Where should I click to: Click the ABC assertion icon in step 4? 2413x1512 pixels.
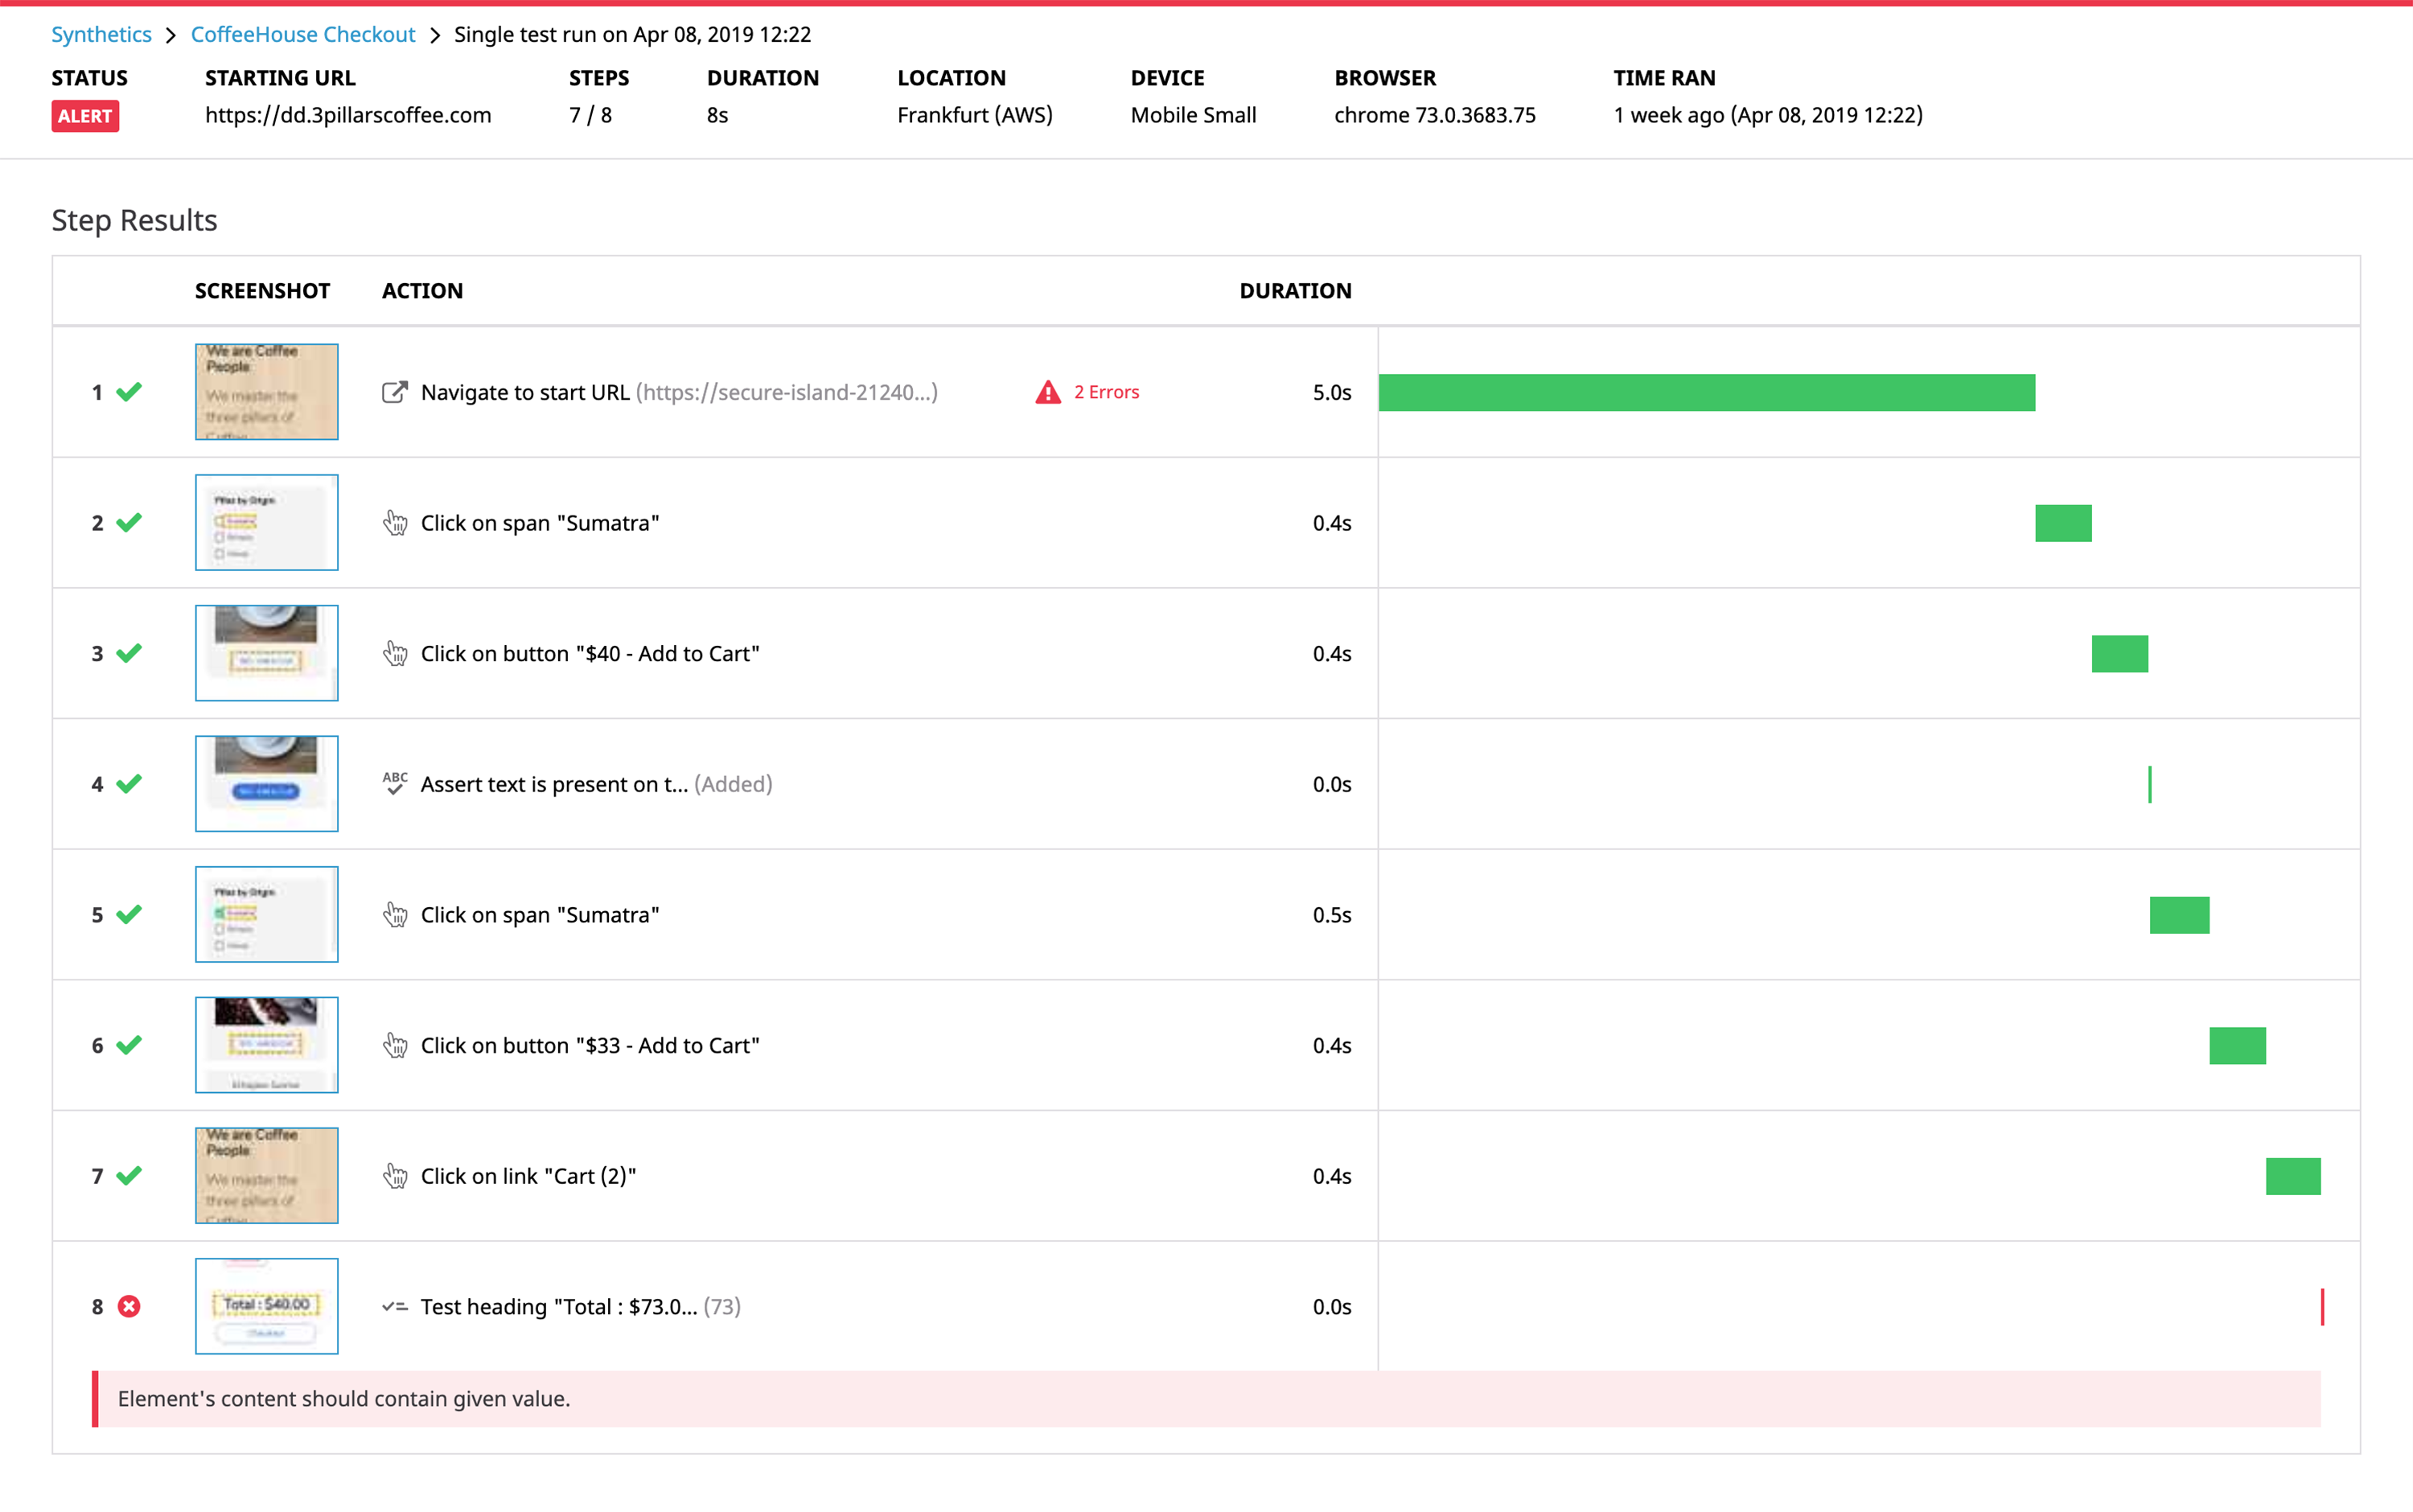click(x=395, y=783)
